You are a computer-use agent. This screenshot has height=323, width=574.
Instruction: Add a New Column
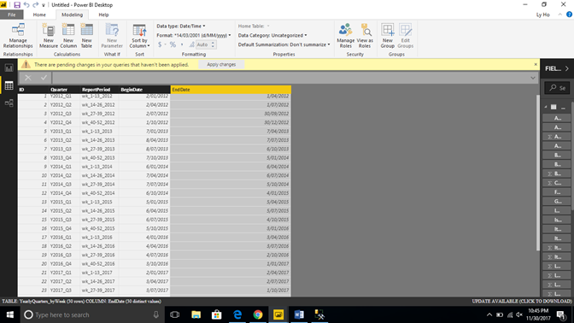(x=68, y=35)
